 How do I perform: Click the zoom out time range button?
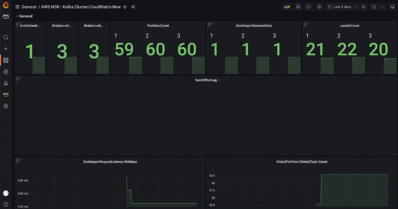click(364, 7)
